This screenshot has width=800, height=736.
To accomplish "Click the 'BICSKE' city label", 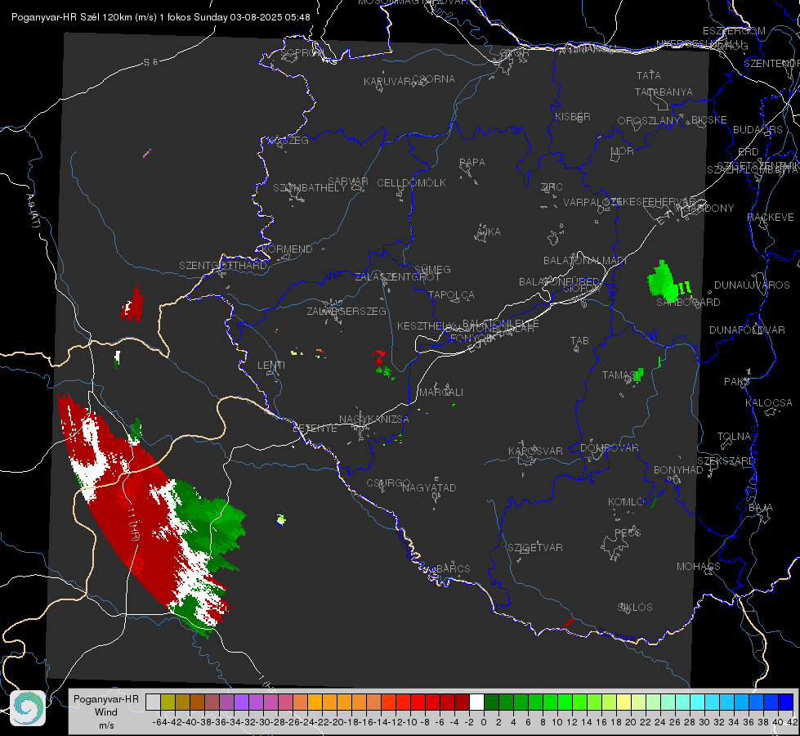I will (709, 120).
